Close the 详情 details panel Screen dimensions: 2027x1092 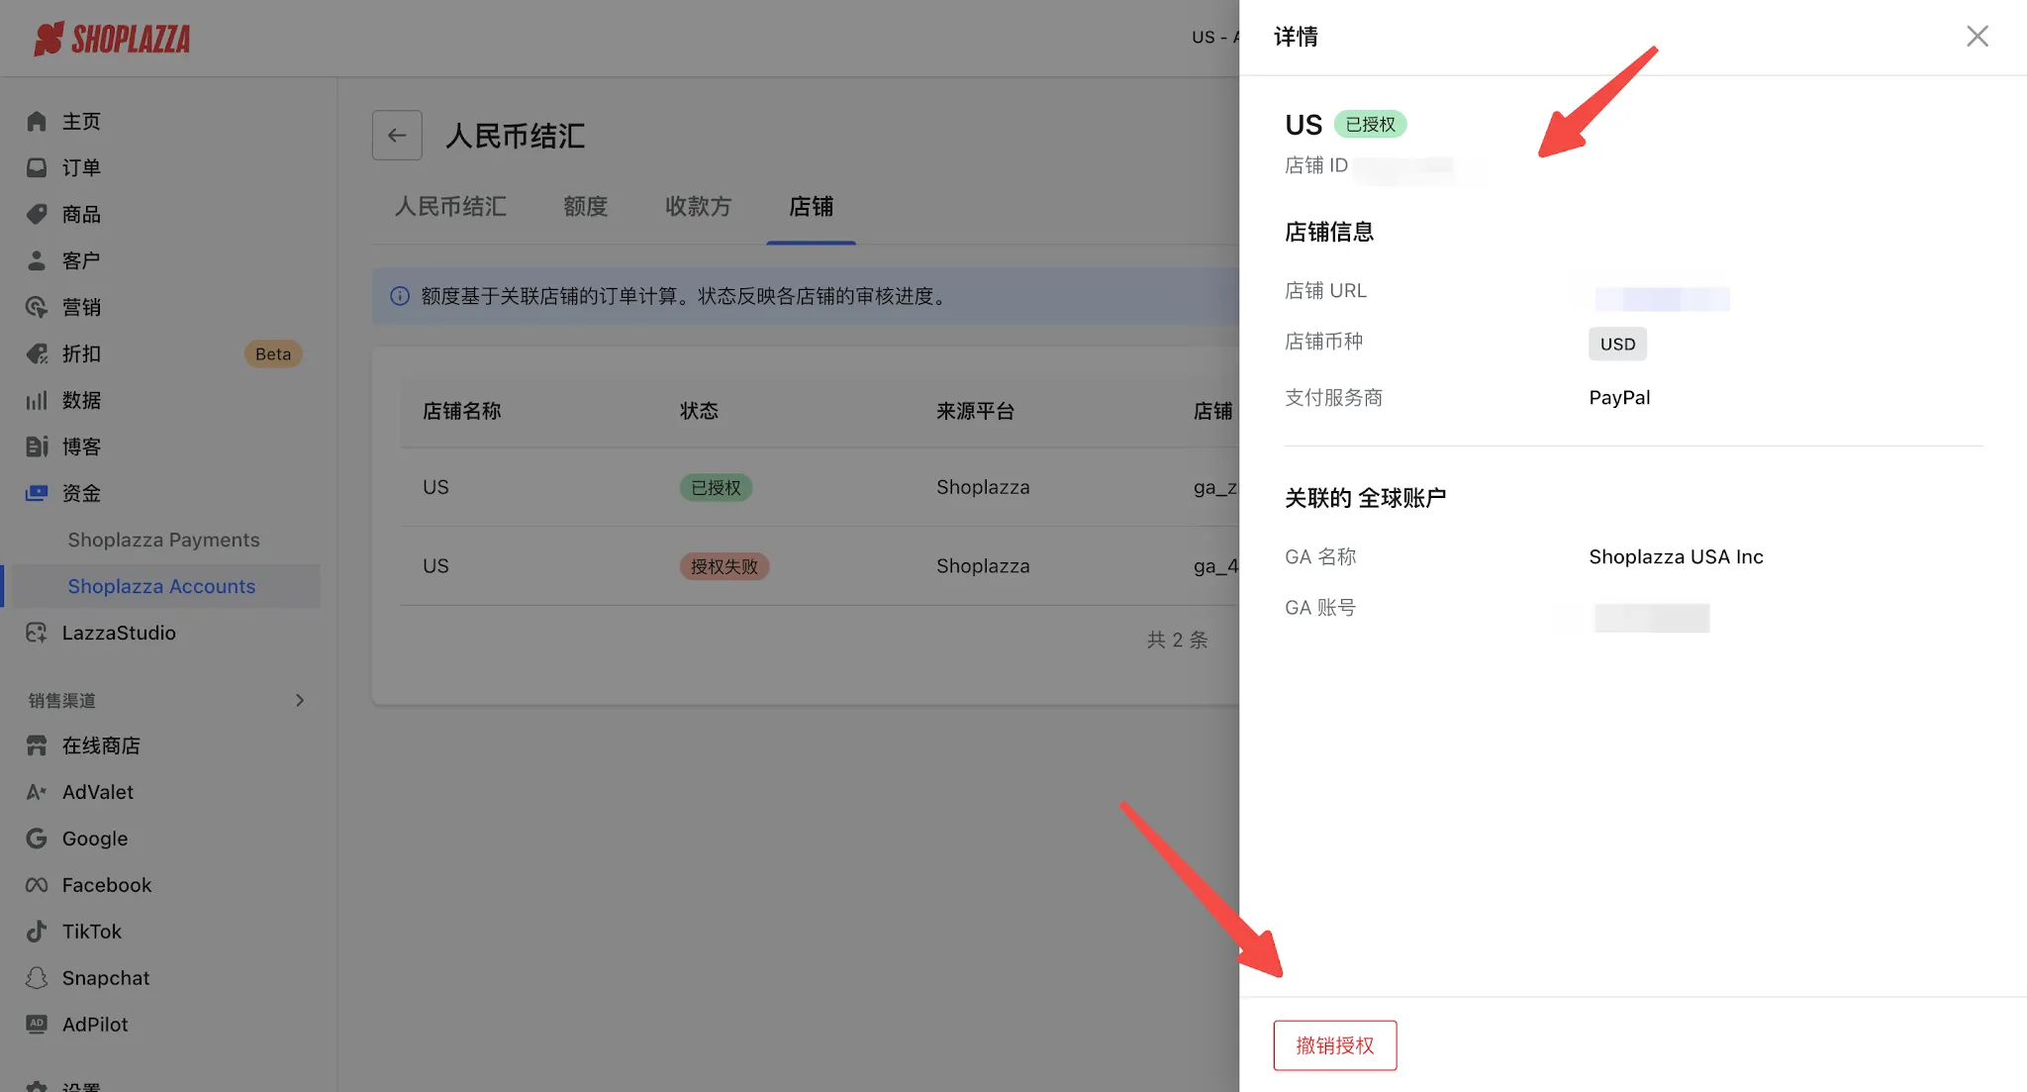click(1978, 37)
